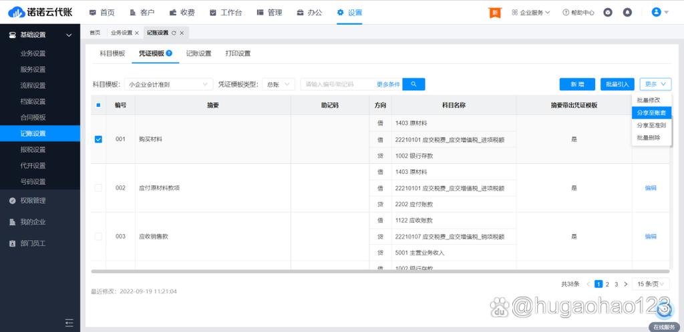The height and width of the screenshot is (332, 684).
Task: Open the 首页 top navigation item
Action: (x=102, y=13)
